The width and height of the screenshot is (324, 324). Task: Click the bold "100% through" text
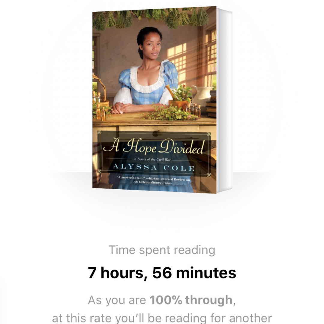point(191,300)
